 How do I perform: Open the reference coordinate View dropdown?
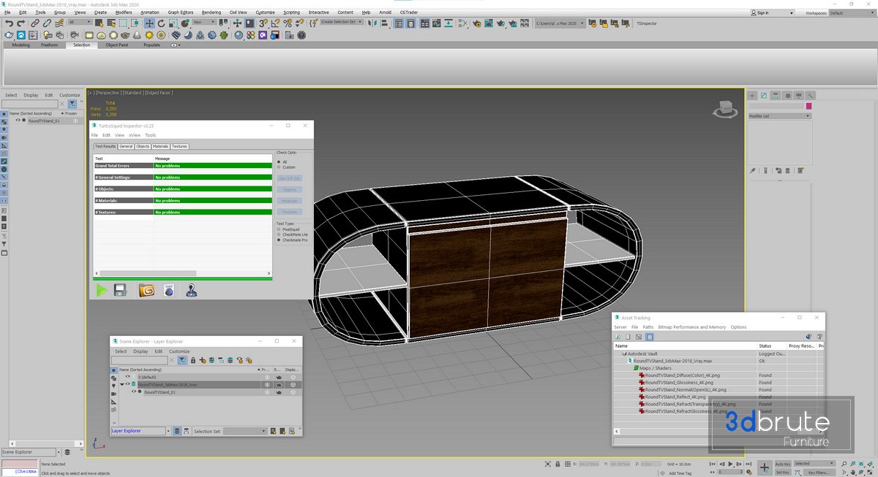point(203,23)
